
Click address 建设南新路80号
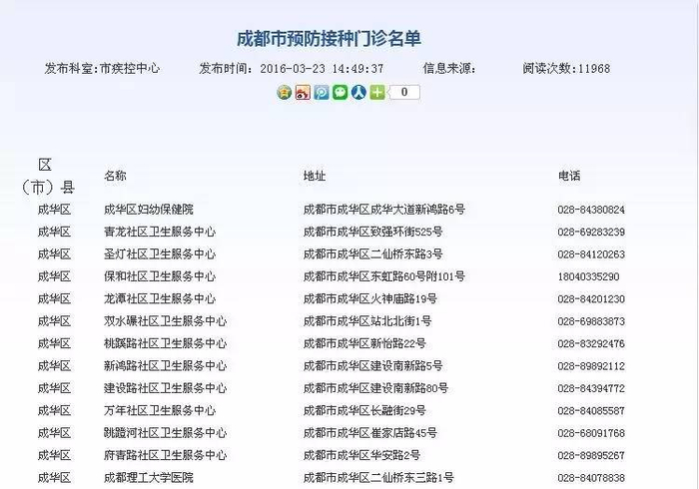(x=409, y=388)
